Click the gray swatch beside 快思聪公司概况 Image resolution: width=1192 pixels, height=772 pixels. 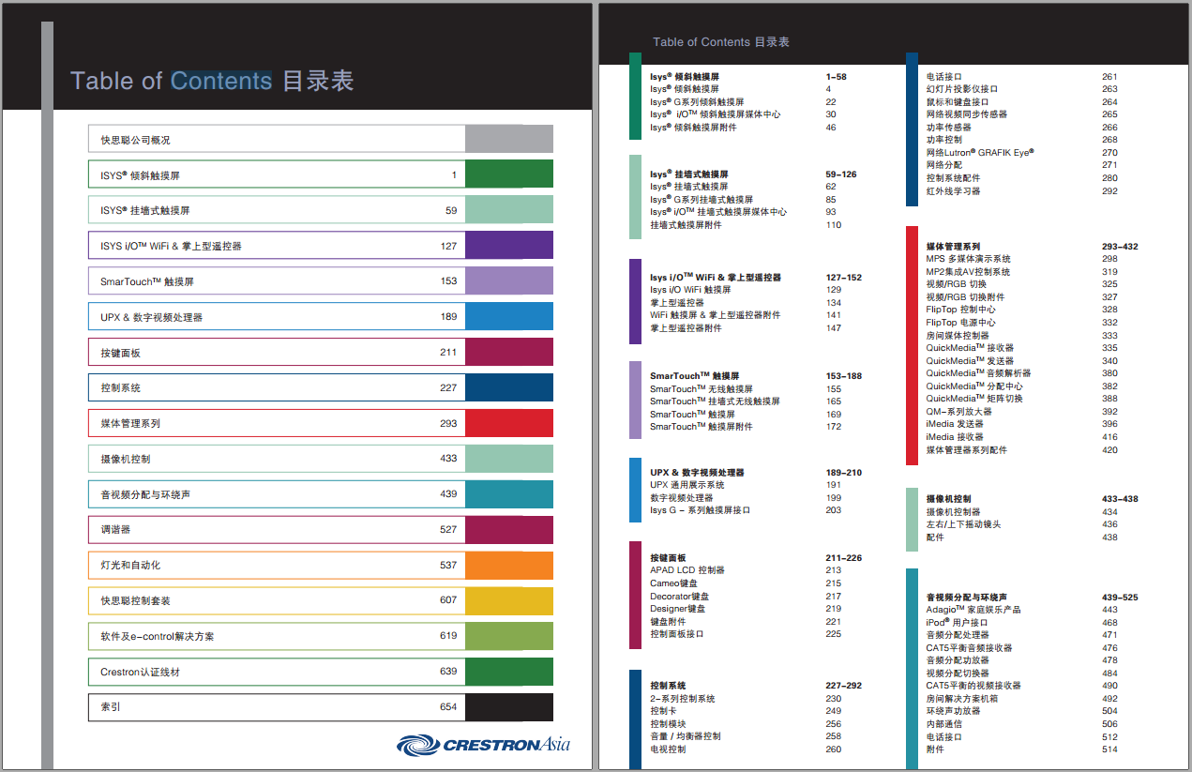[x=508, y=140]
